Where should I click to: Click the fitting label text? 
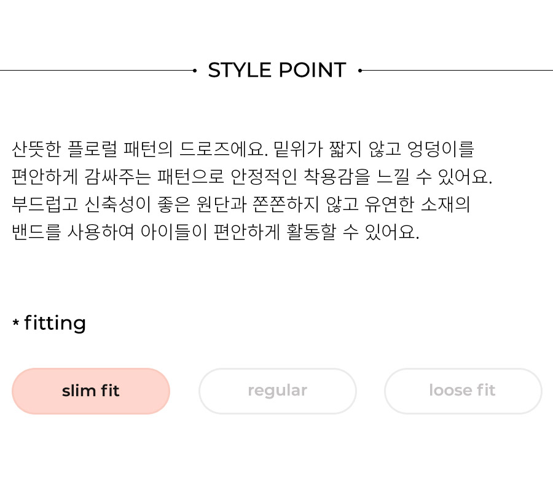[x=55, y=324]
